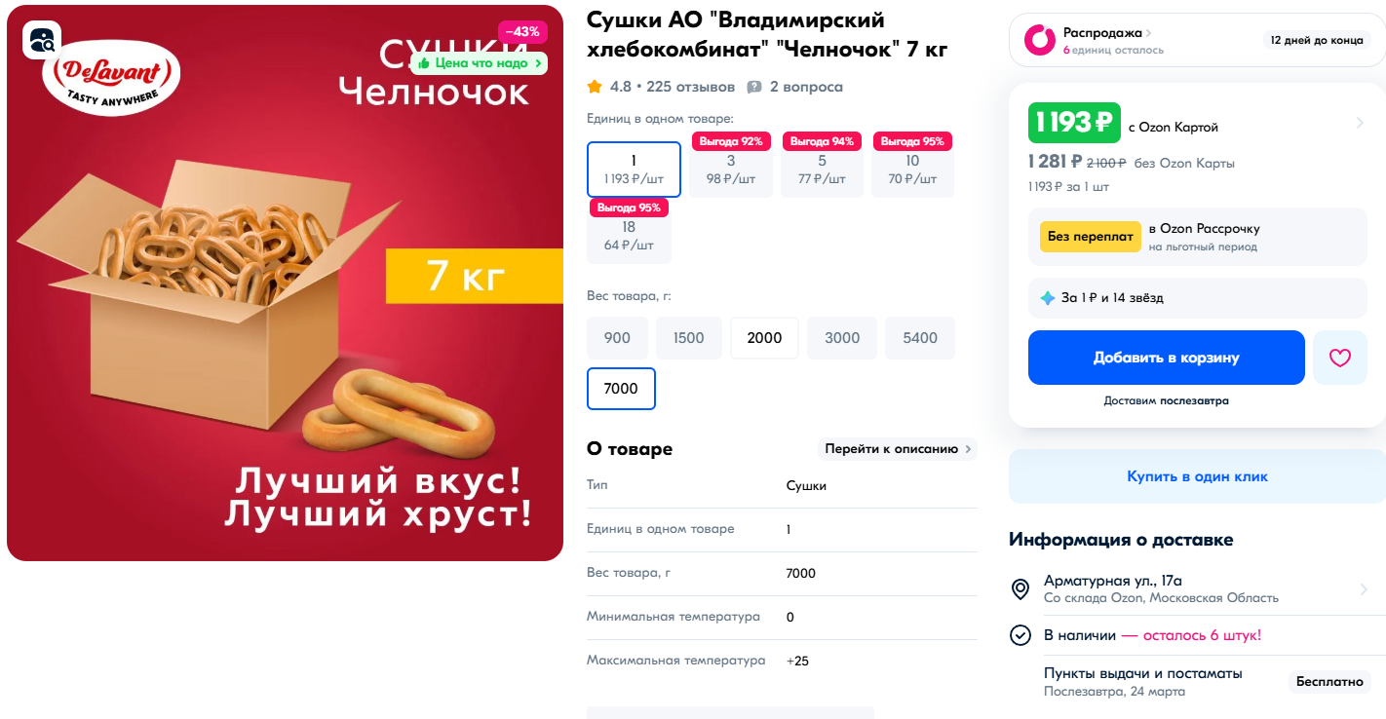
Task: Open delivery address chevron for Арматурная ул.
Action: (x=1364, y=589)
